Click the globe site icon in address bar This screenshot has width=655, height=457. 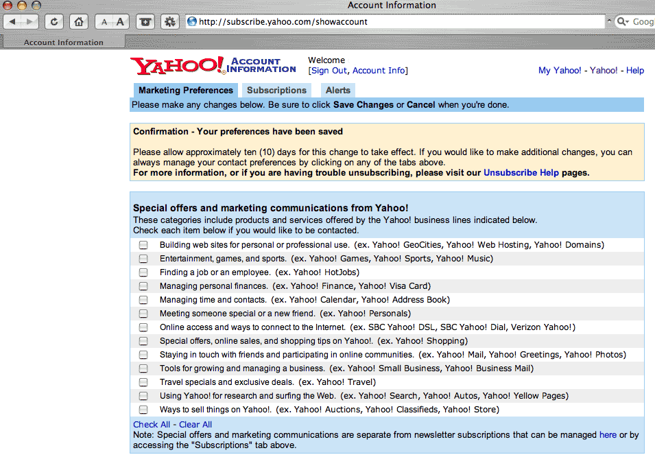tap(192, 21)
